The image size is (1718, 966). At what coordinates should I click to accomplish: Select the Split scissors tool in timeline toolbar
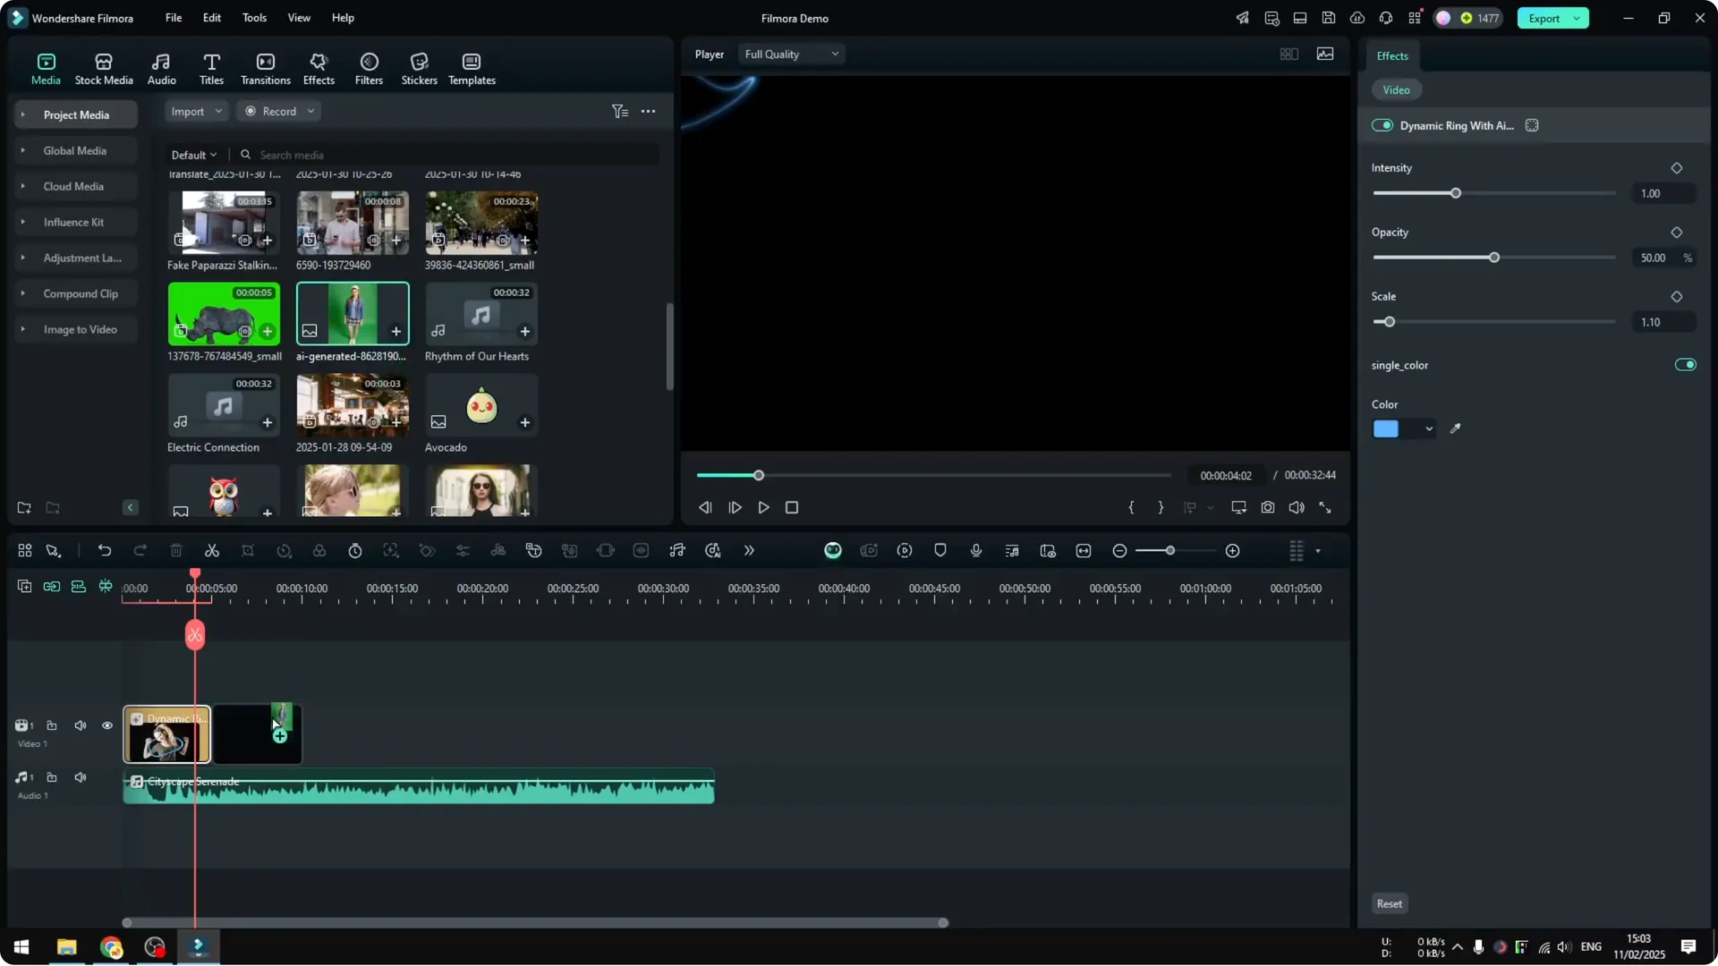click(212, 550)
